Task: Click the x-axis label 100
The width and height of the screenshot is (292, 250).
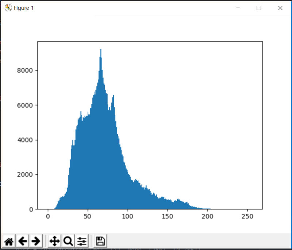Action: [x=127, y=216]
